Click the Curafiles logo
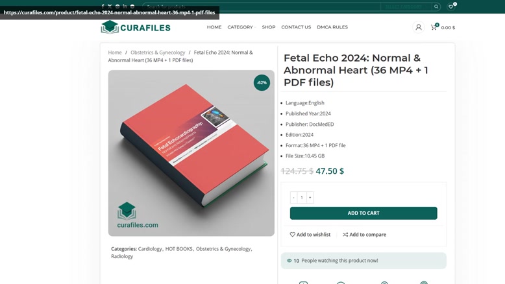This screenshot has height=284, width=505. pyautogui.click(x=136, y=27)
